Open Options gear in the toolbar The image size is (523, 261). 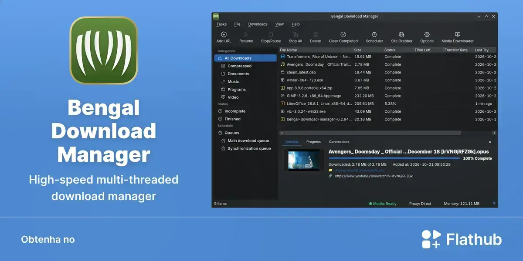tap(427, 37)
